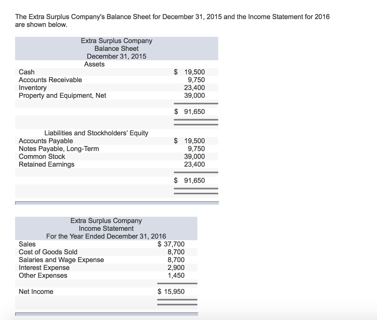Select the 'Balance Sheet' heading text
Viewport: 377px width, 320px height.
click(x=116, y=48)
